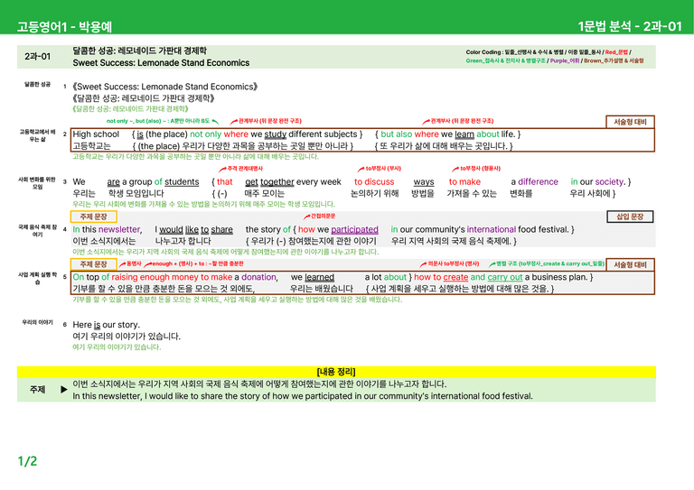Click the red phrase 'to discuss'

[374, 182]
